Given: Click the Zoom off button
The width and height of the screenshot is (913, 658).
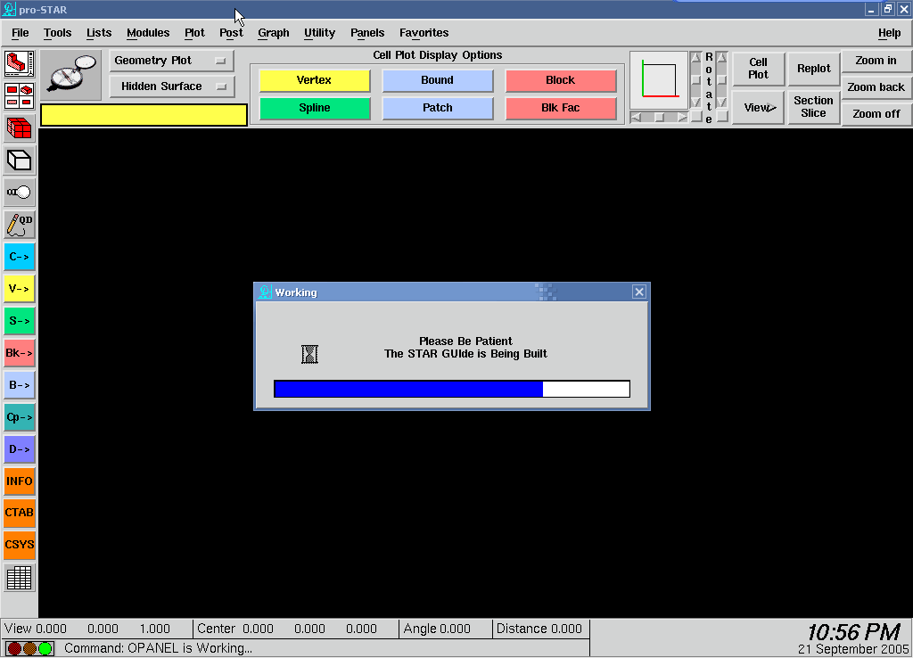Looking at the screenshot, I should pyautogui.click(x=876, y=114).
